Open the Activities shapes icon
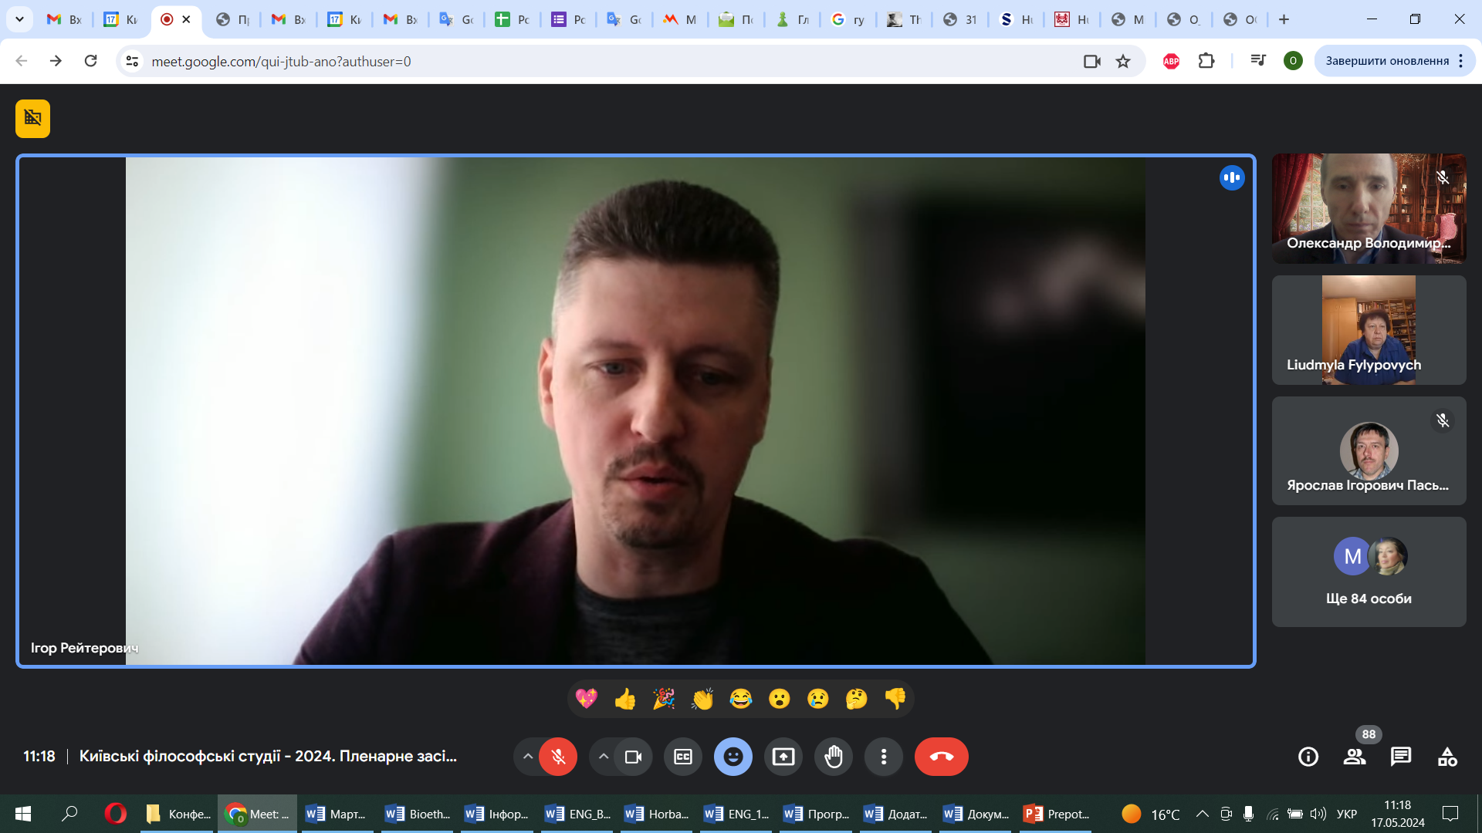Screen dimensions: 1482x833 coord(1447,757)
